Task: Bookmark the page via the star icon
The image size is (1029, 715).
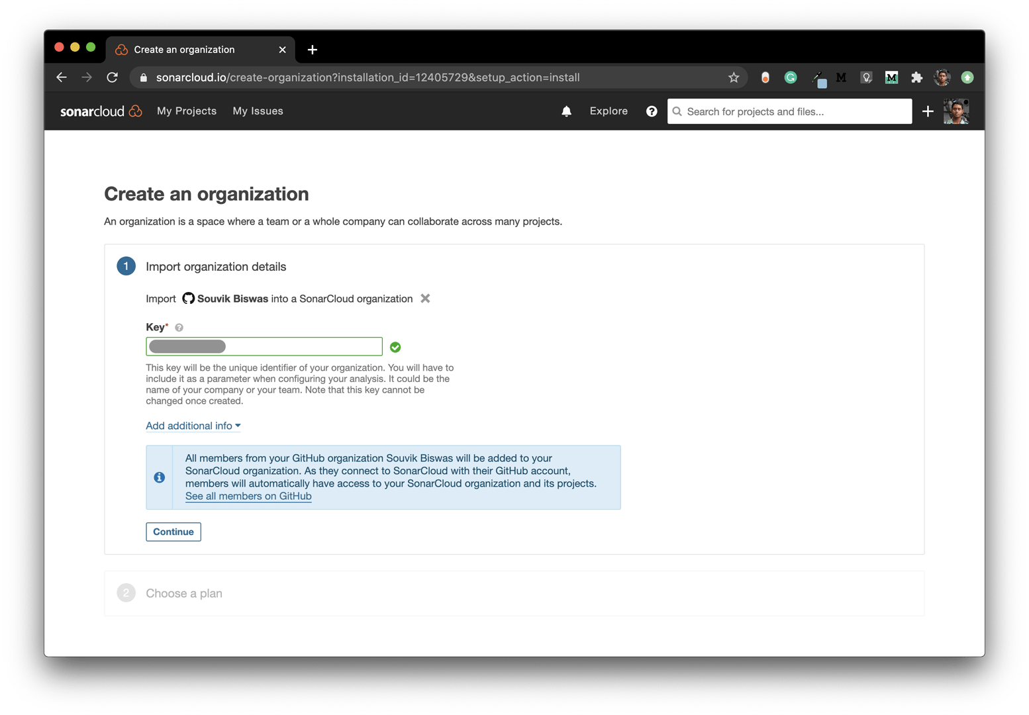Action: click(x=733, y=77)
